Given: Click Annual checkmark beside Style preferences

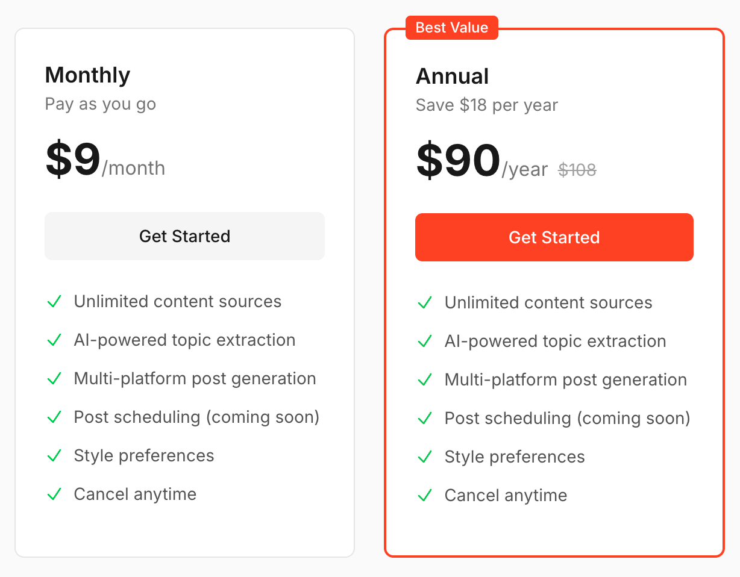Looking at the screenshot, I should [x=425, y=457].
